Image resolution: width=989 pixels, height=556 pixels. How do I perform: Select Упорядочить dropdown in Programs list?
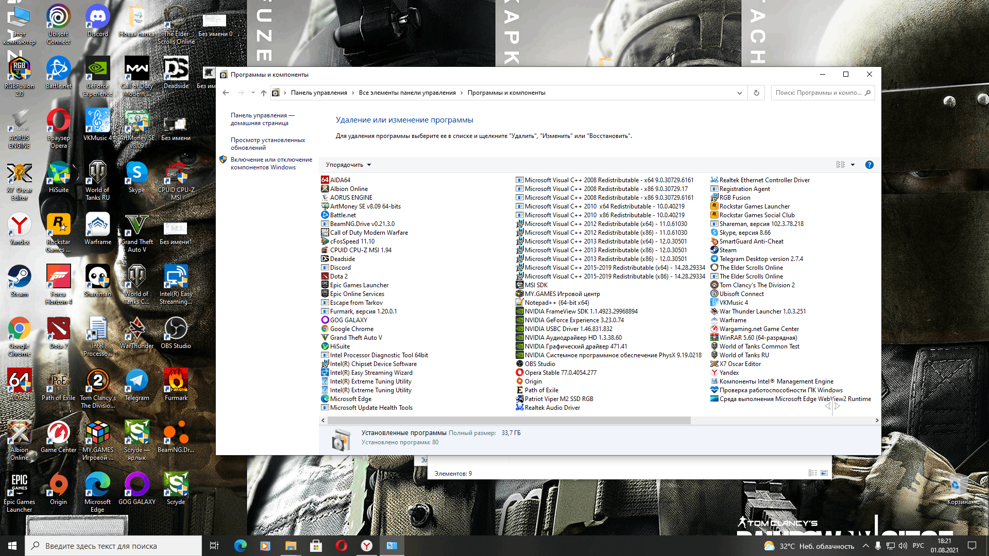click(348, 164)
